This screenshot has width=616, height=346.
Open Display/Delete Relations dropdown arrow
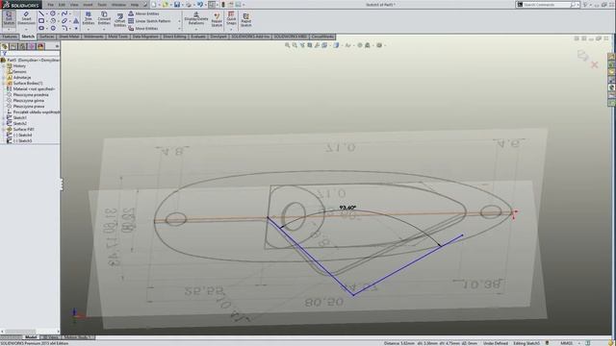[x=196, y=30]
